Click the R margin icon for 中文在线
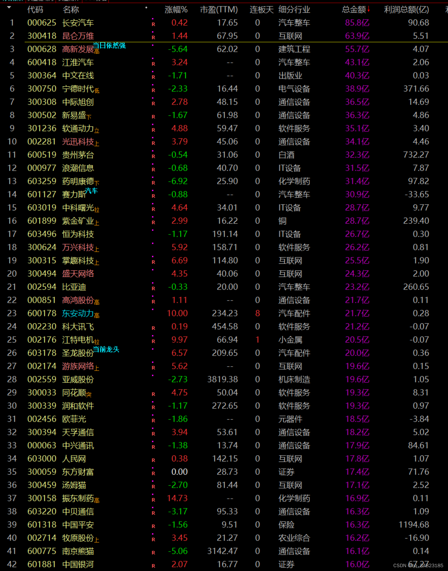The image size is (448, 571). click(x=153, y=77)
